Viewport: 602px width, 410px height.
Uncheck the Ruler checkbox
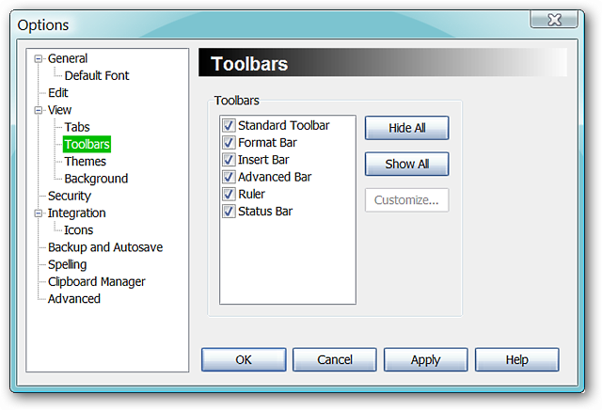pos(229,195)
